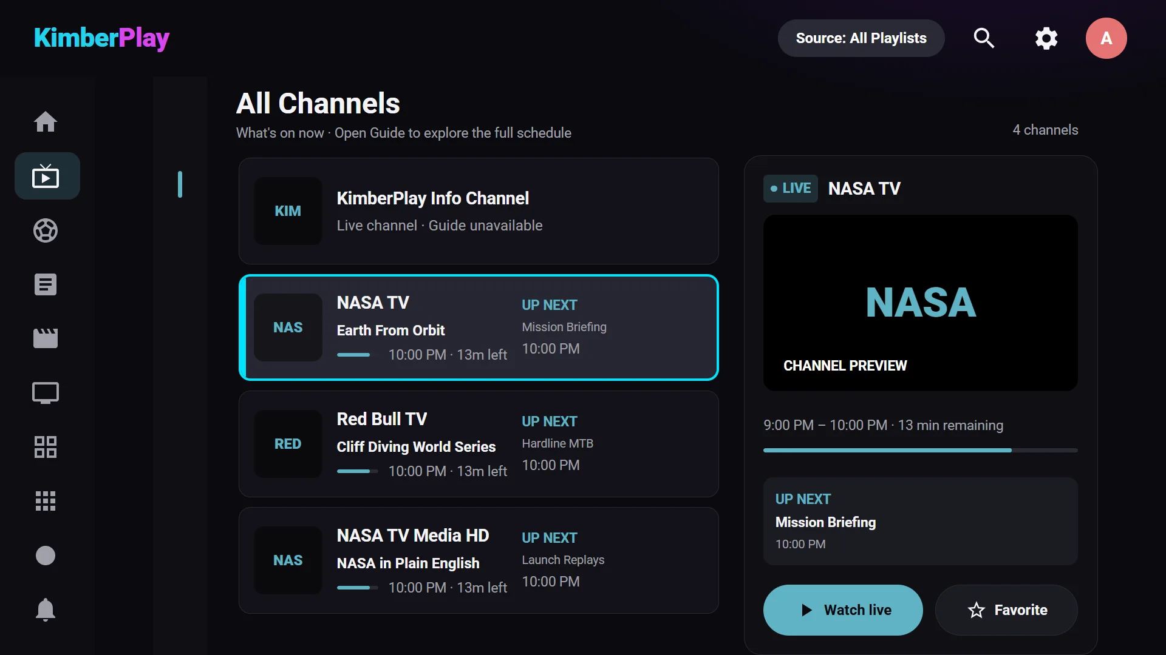1166x655 pixels.
Task: Click the preview panel progress bar
Action: click(x=921, y=450)
